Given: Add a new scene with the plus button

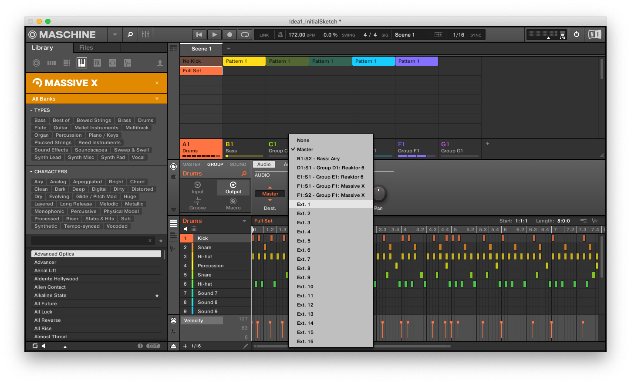Looking at the screenshot, I should [229, 49].
